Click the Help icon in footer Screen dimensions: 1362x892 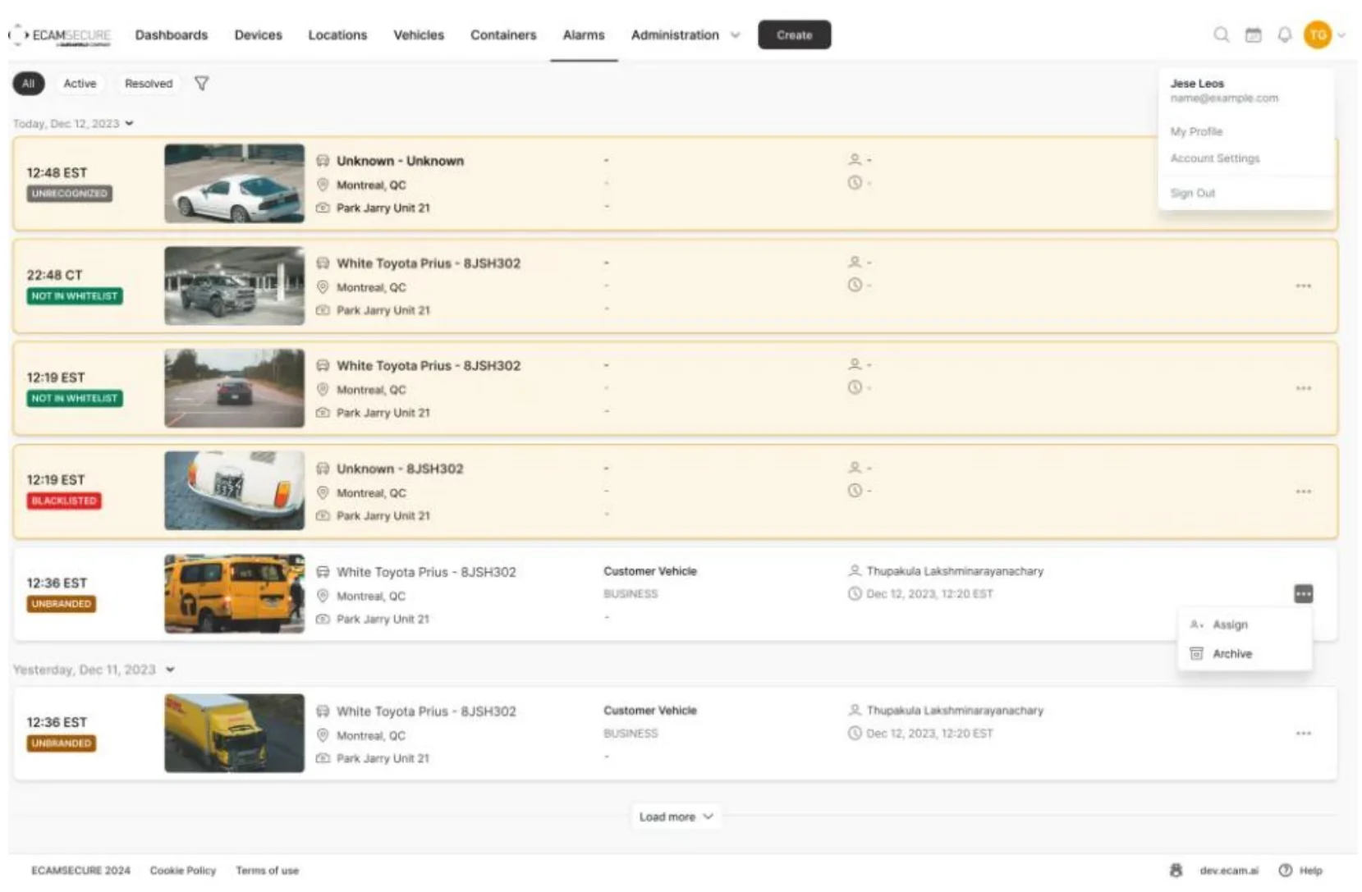coord(1285,870)
